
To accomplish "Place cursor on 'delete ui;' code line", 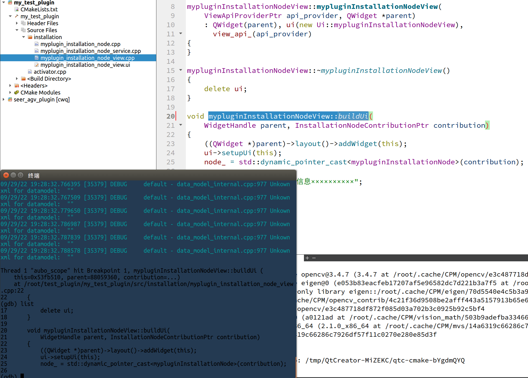I will click(225, 89).
